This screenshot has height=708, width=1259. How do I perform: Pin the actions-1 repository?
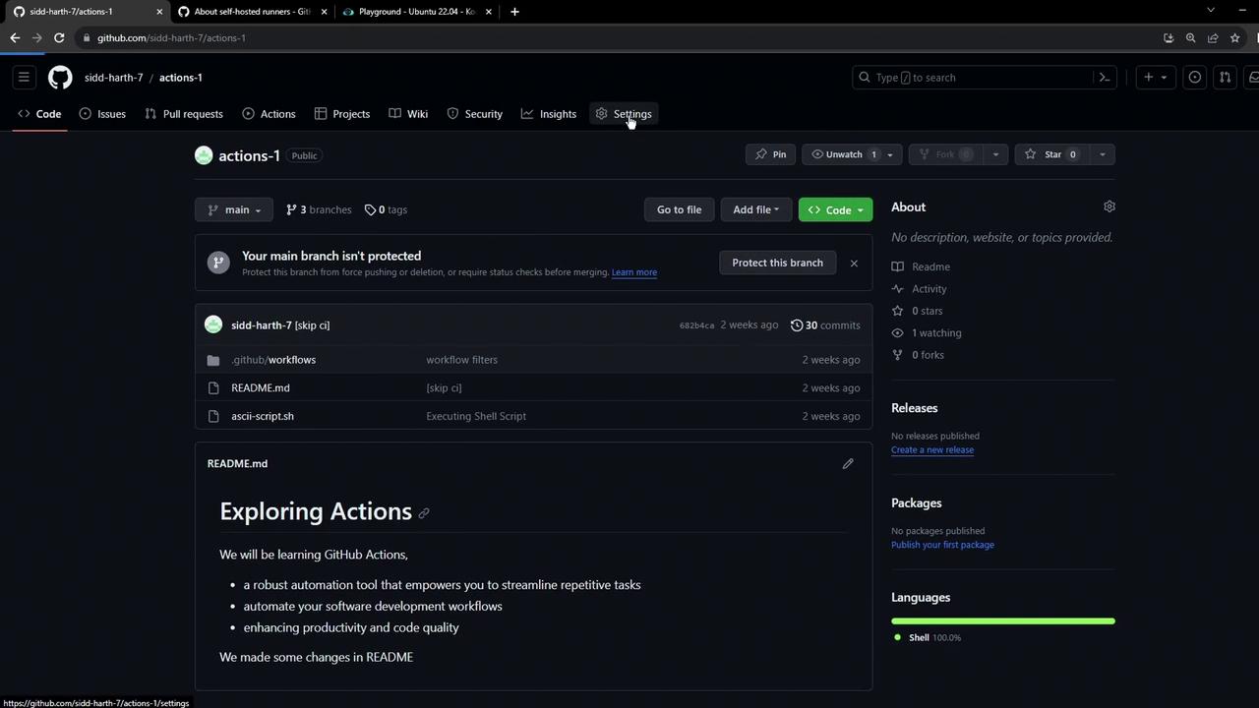[x=770, y=154]
